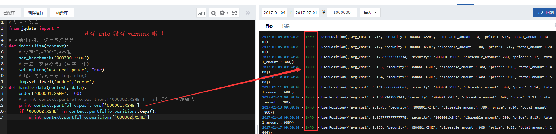Image resolution: width=556 pixels, height=134 pixels.
Task: Click log timestamp 2017-01-06 09:30:00
Action: 281,57
